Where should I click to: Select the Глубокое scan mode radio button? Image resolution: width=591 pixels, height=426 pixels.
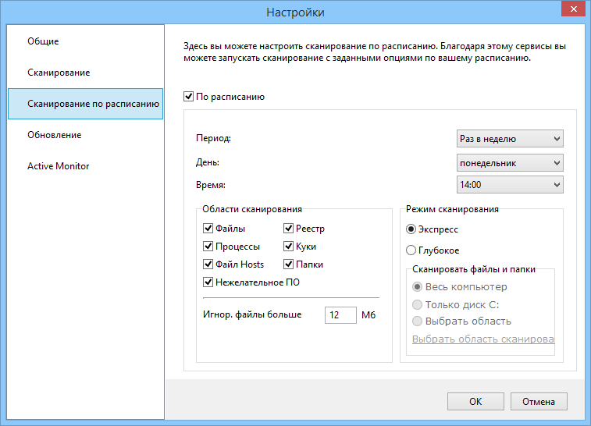[x=412, y=250]
